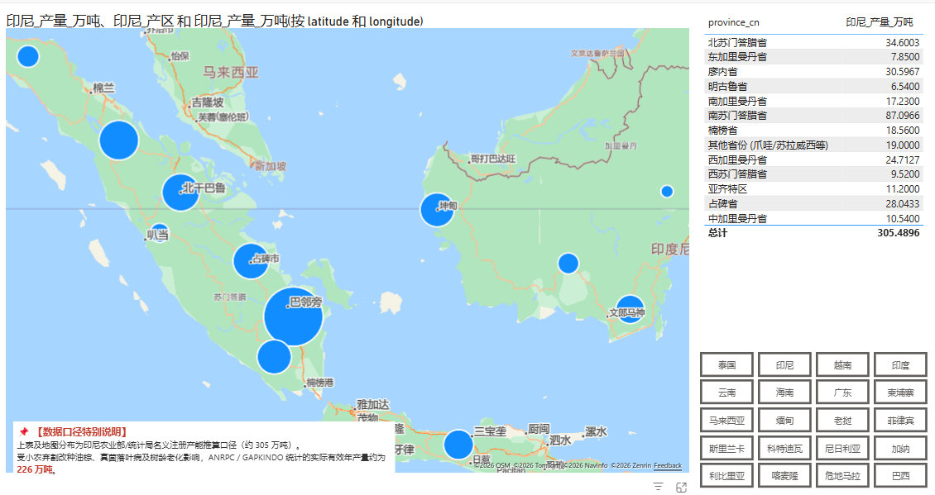Filter by 科特迪瓦 slicer tile
The image size is (935, 495).
(784, 448)
